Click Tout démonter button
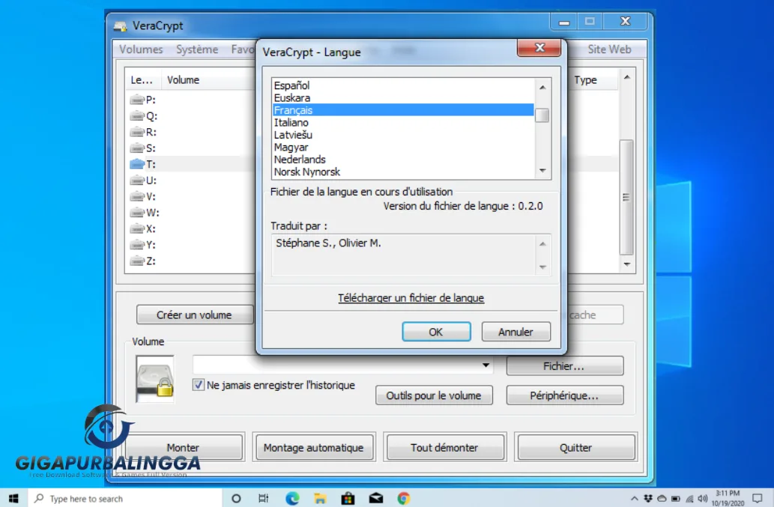This screenshot has height=507, width=774. (x=444, y=447)
